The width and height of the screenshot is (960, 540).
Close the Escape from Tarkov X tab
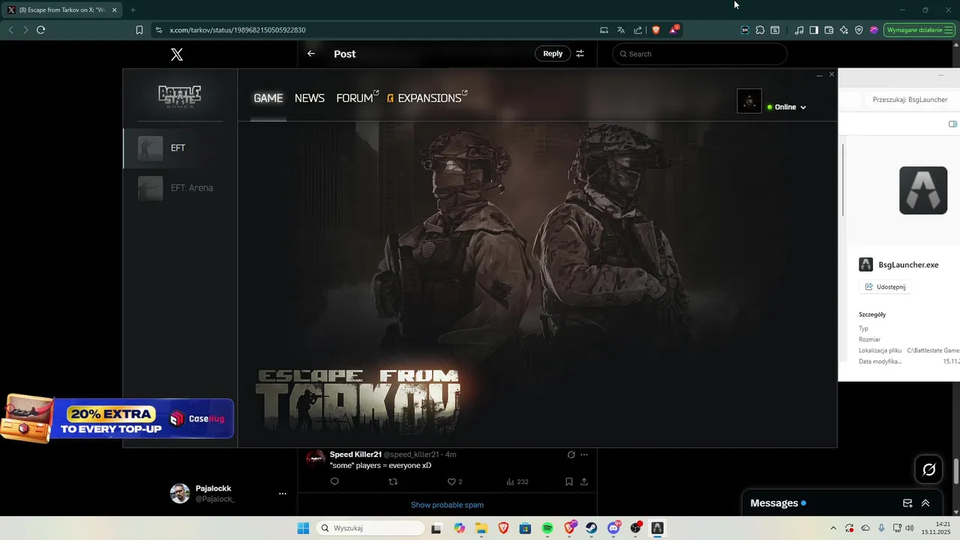115,10
